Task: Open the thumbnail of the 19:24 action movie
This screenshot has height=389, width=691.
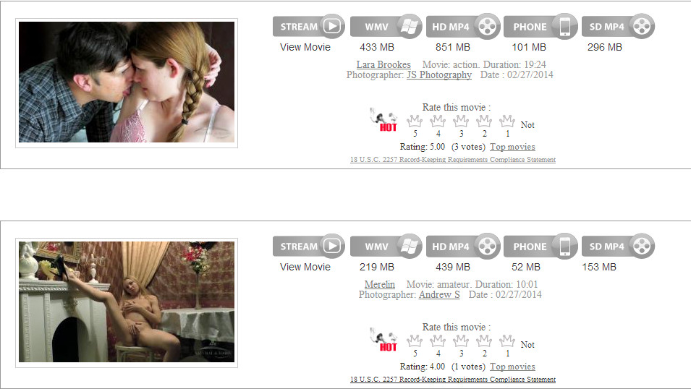Action: click(x=127, y=82)
